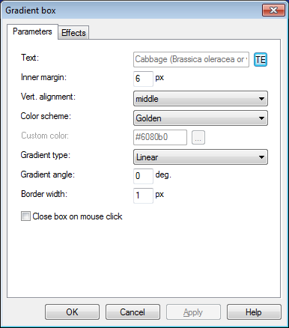Close the Gradient box dialog window

273,10
